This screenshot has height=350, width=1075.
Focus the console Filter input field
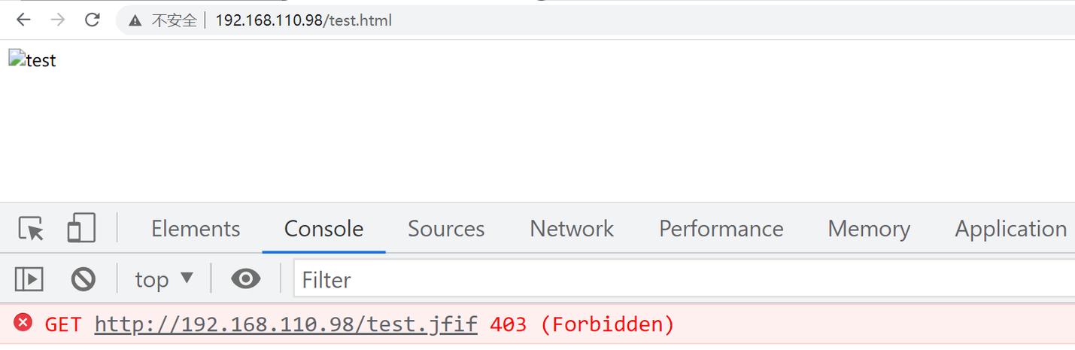(x=684, y=279)
